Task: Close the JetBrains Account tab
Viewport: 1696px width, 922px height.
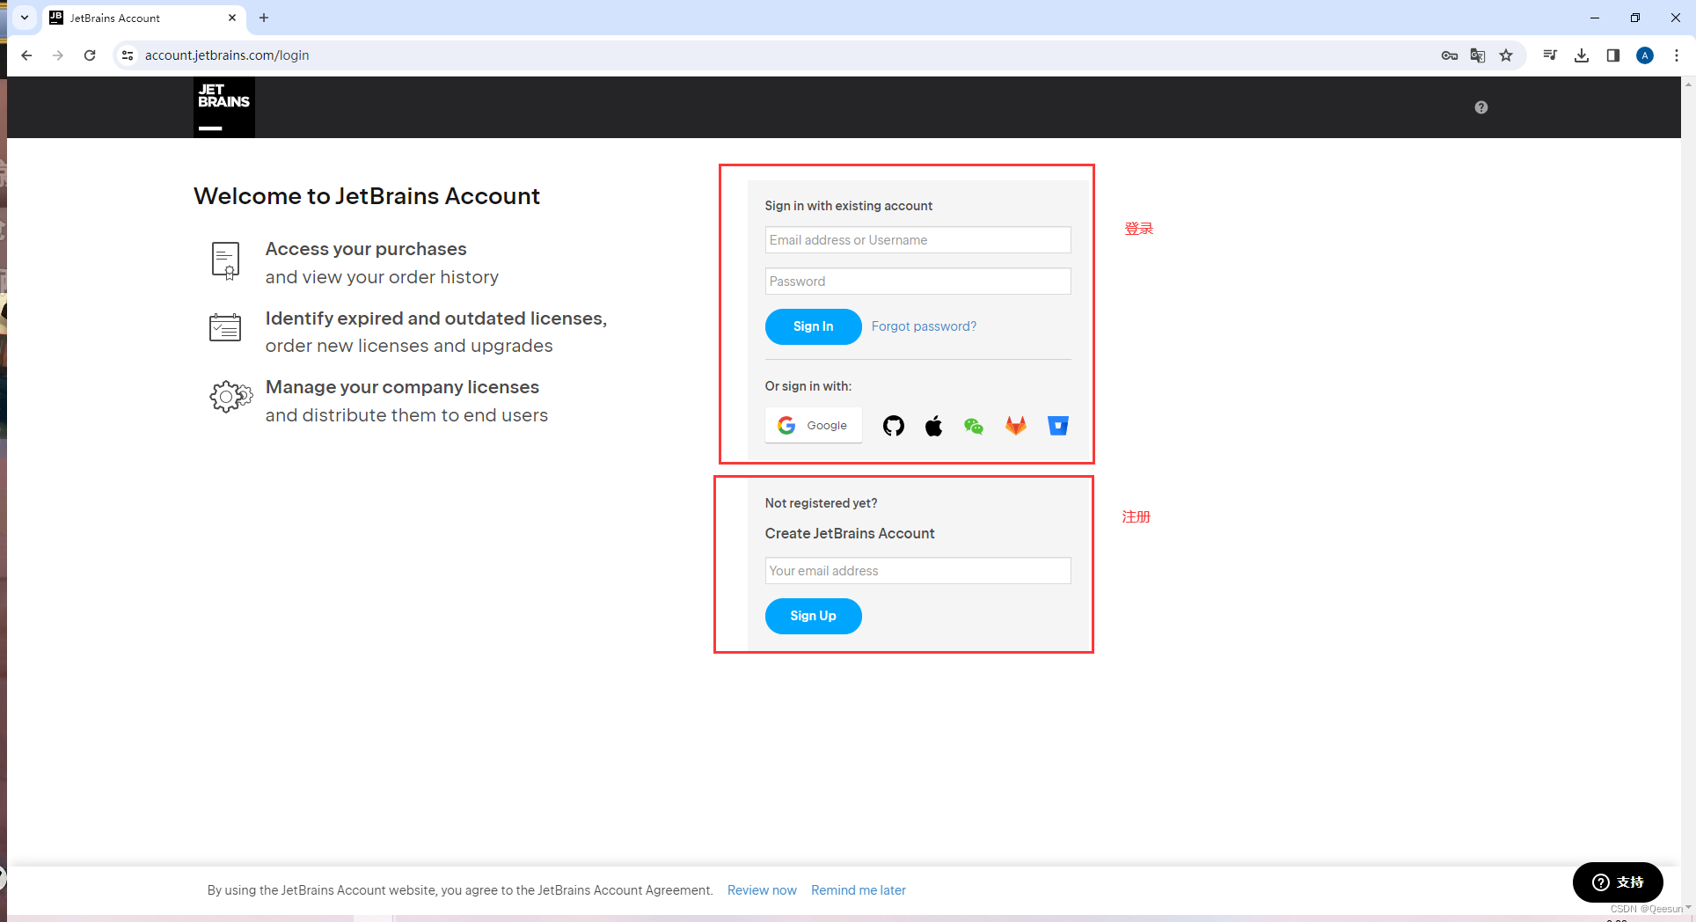Action: [232, 18]
